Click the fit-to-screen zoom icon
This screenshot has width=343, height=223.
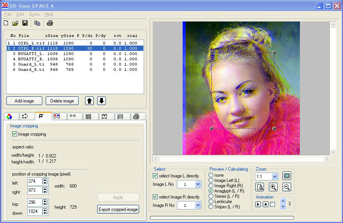click(x=287, y=176)
